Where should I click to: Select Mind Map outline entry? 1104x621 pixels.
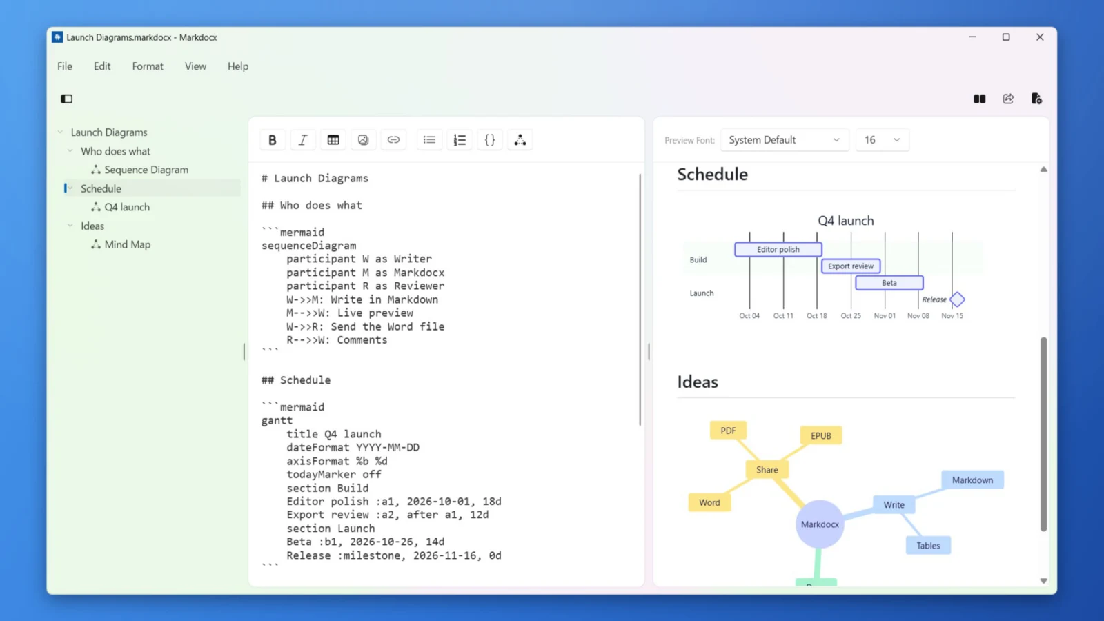click(x=128, y=244)
